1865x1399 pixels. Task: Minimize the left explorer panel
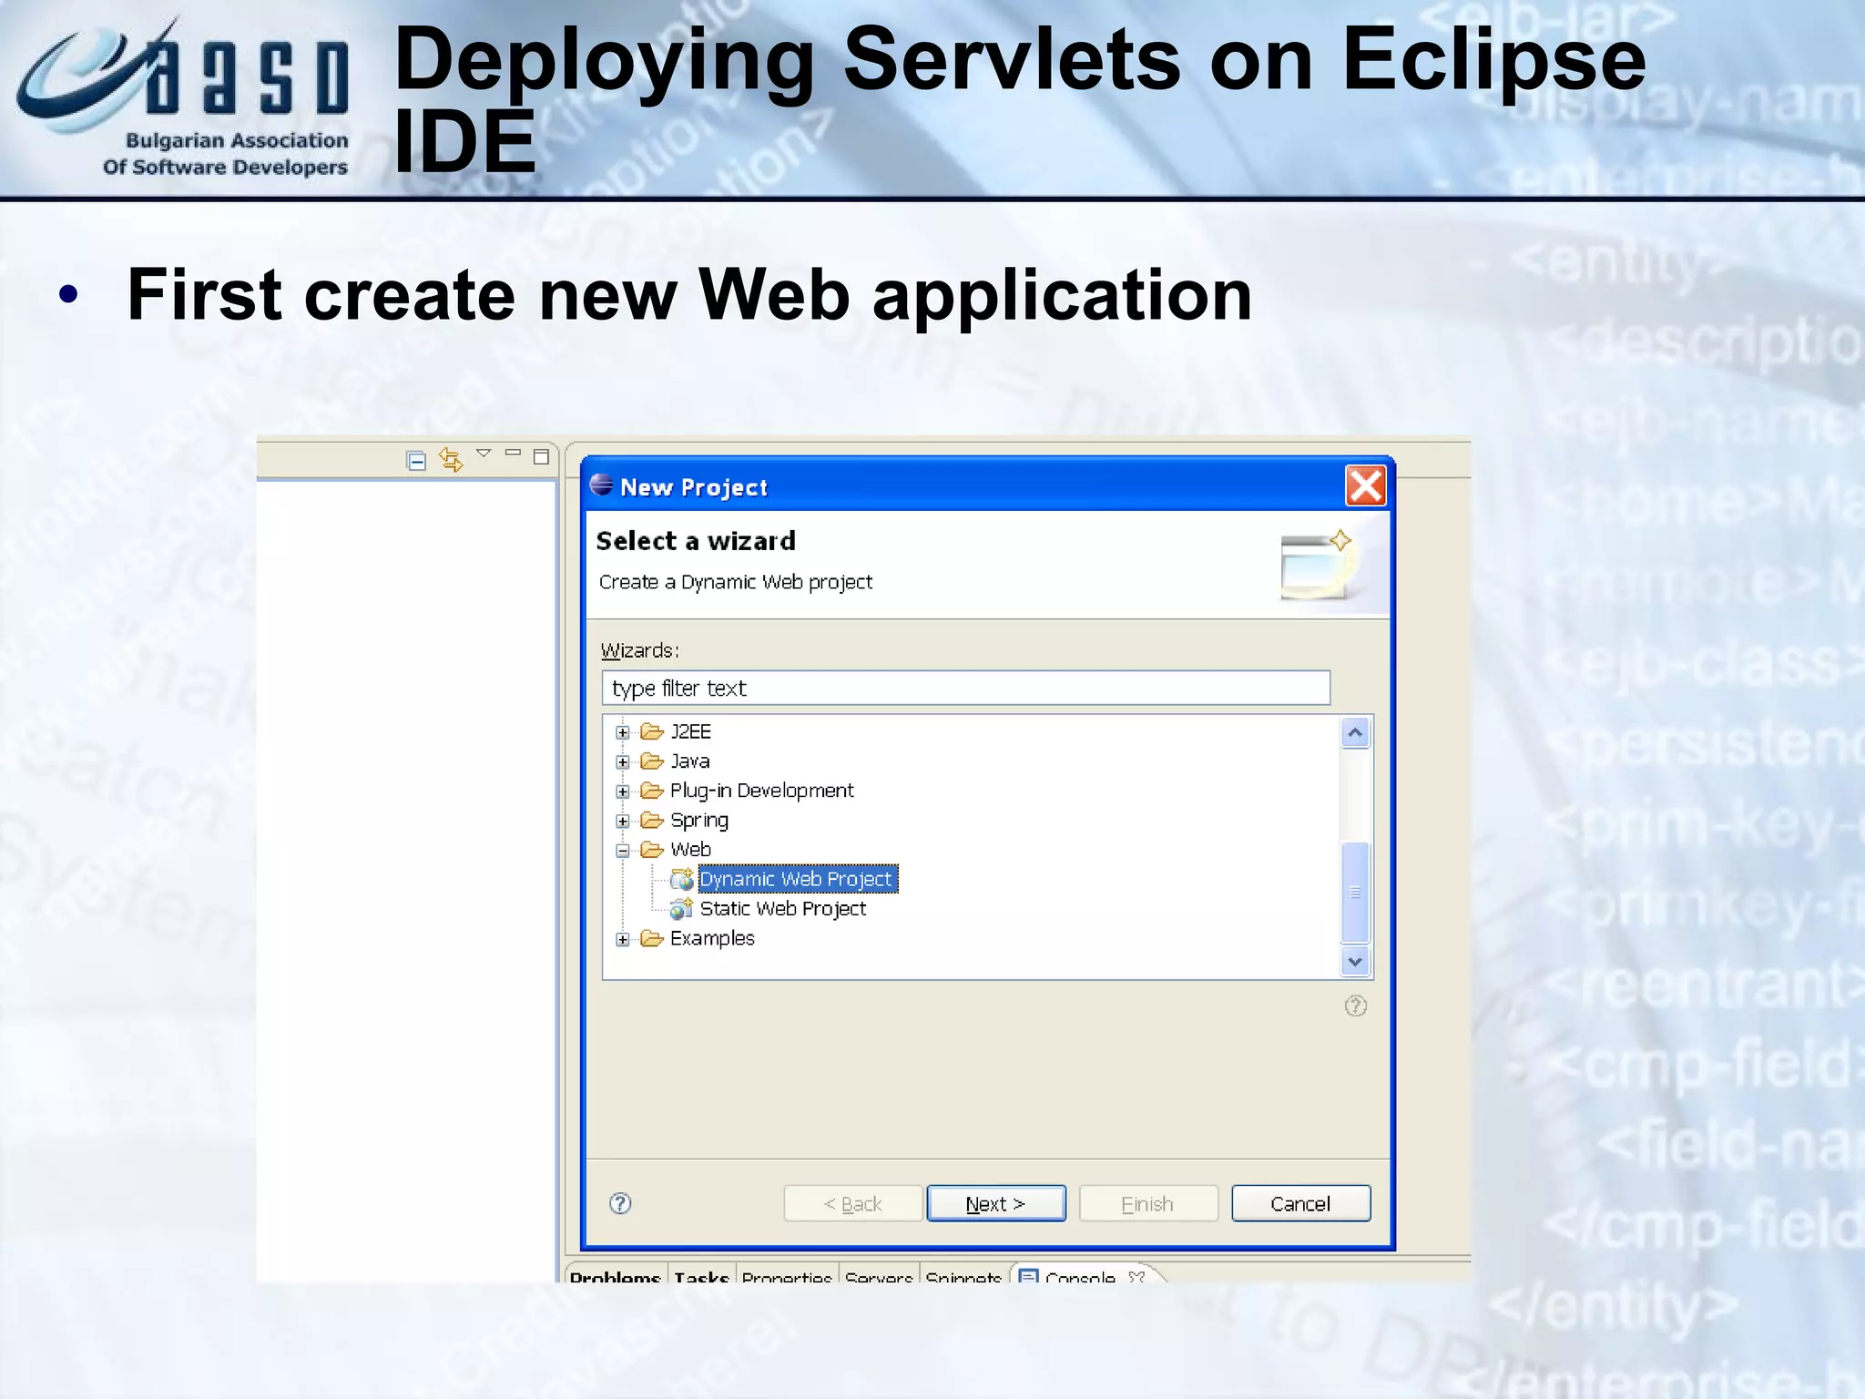point(513,454)
